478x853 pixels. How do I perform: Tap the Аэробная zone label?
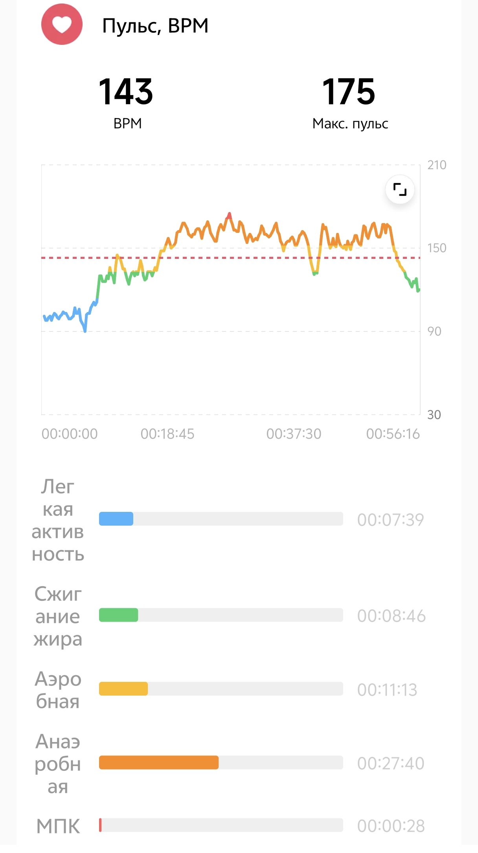click(x=58, y=690)
